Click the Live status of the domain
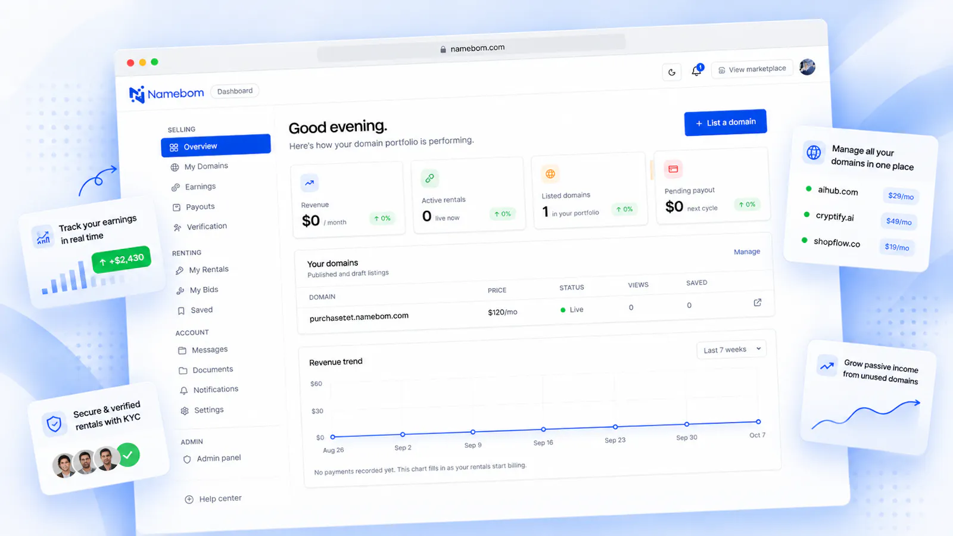This screenshot has width=953, height=536. (572, 310)
